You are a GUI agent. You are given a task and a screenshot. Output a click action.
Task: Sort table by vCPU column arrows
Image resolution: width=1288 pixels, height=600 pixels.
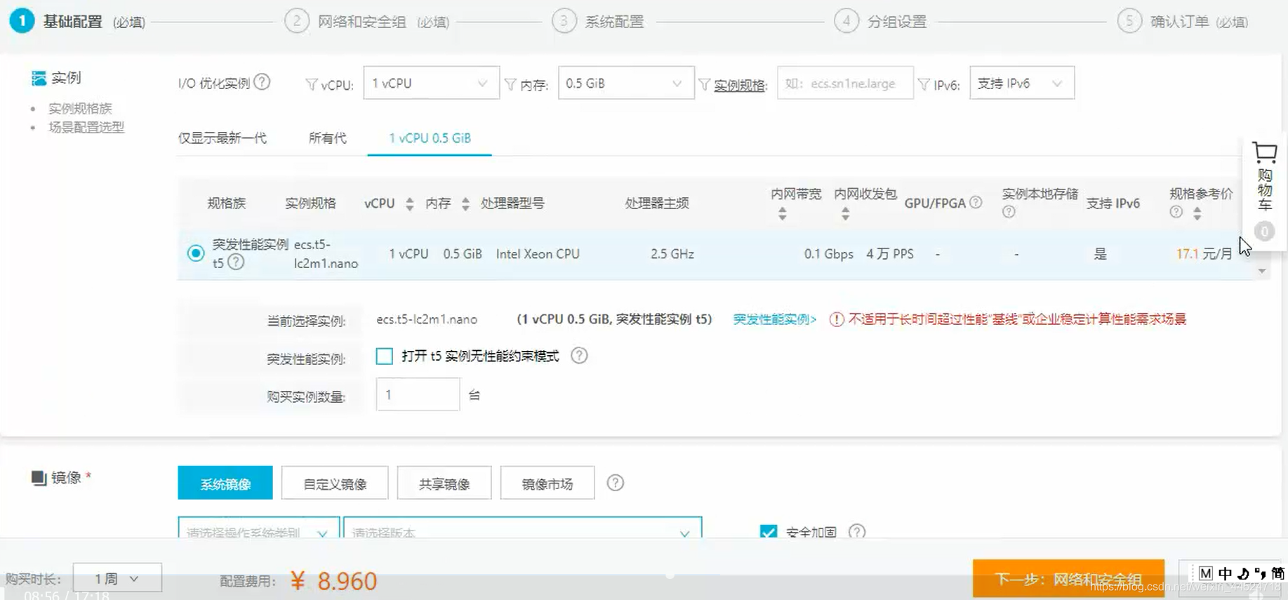tap(409, 204)
